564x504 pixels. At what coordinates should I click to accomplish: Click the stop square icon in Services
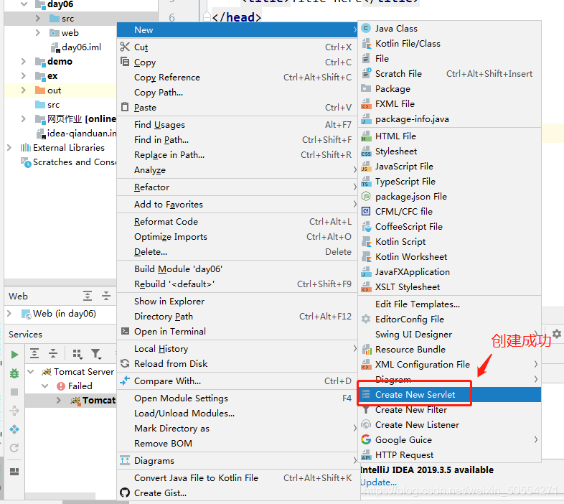click(14, 392)
